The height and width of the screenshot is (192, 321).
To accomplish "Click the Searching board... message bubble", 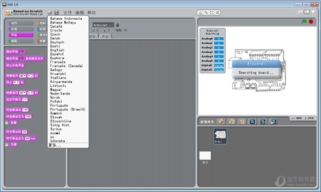I will click(256, 73).
